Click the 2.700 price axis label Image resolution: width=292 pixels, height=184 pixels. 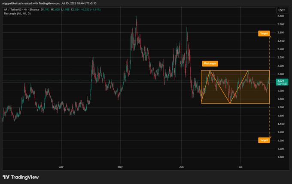pyautogui.click(x=281, y=24)
